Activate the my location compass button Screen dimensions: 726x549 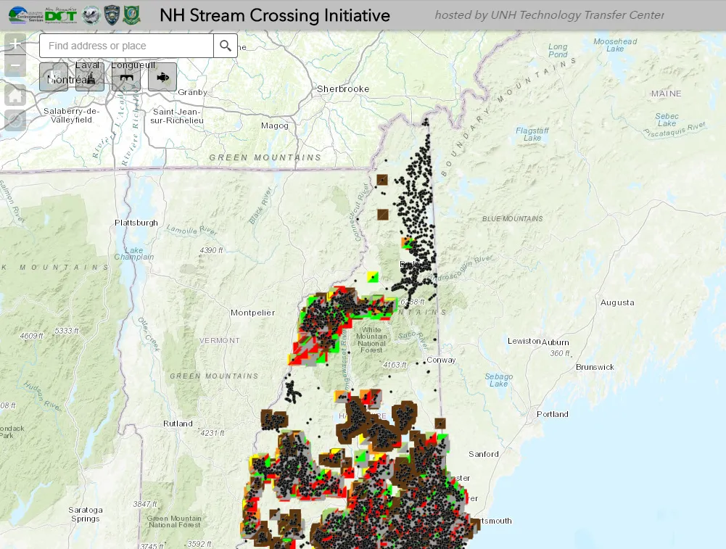pyautogui.click(x=15, y=121)
